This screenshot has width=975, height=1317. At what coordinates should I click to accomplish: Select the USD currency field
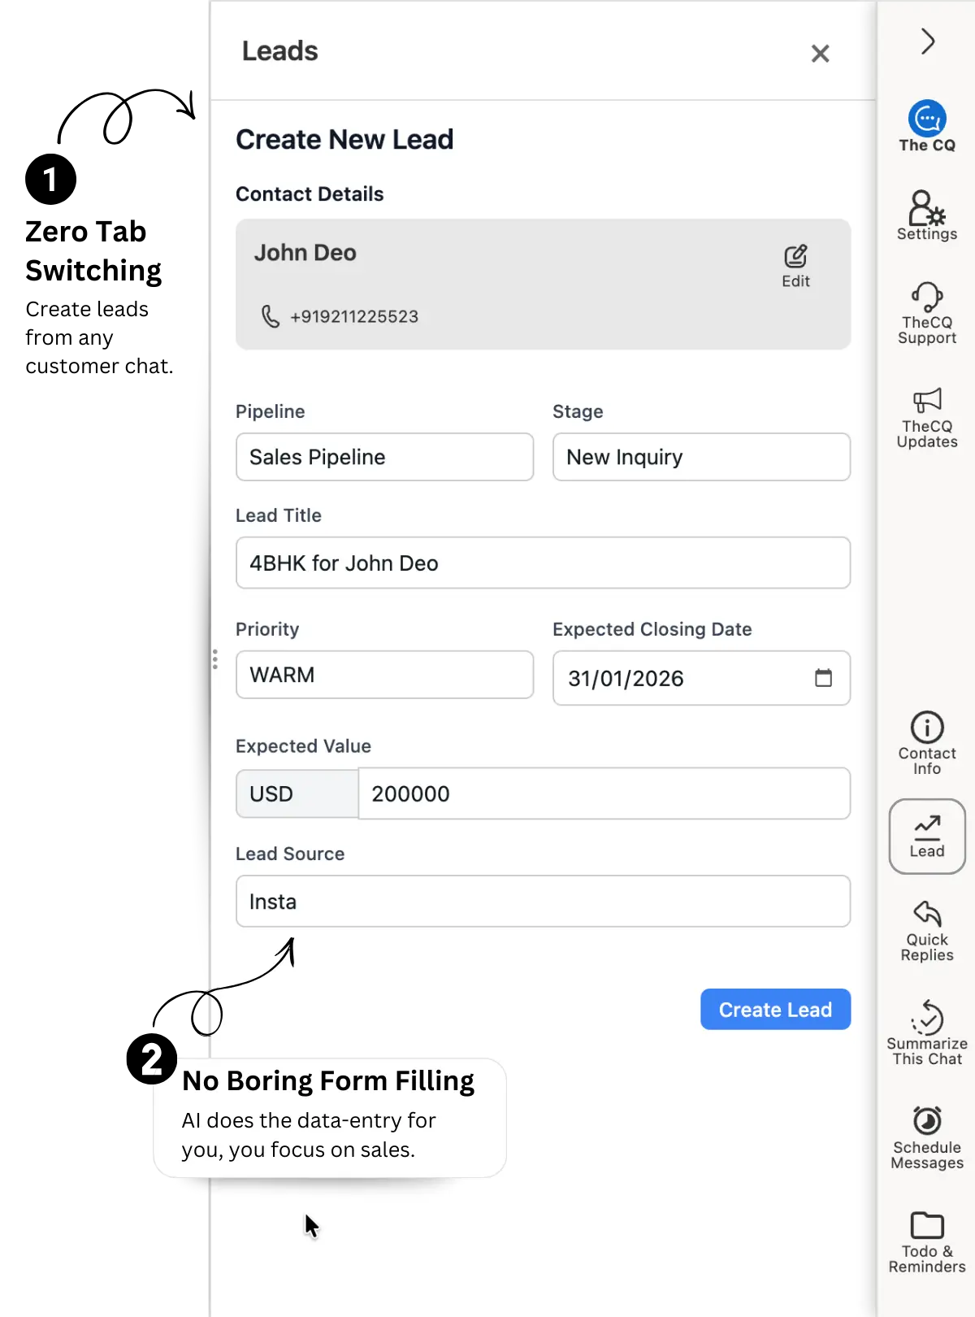(297, 793)
